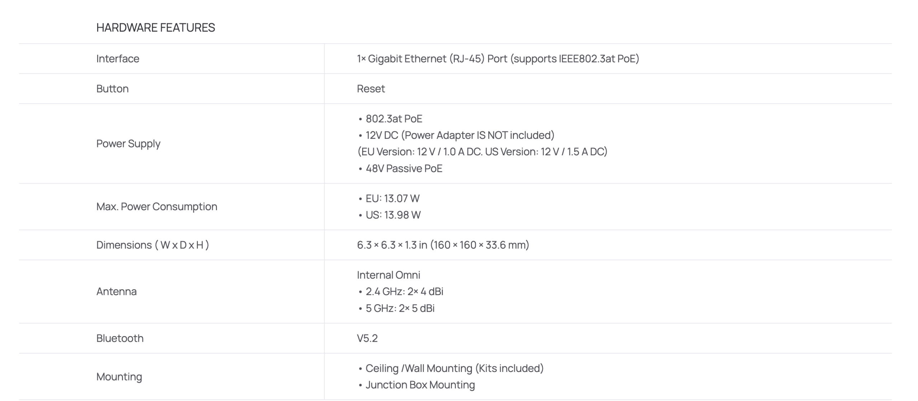Click the 160 × 160 × 33.6 mm dimensions value
918x401 pixels.
pos(443,245)
